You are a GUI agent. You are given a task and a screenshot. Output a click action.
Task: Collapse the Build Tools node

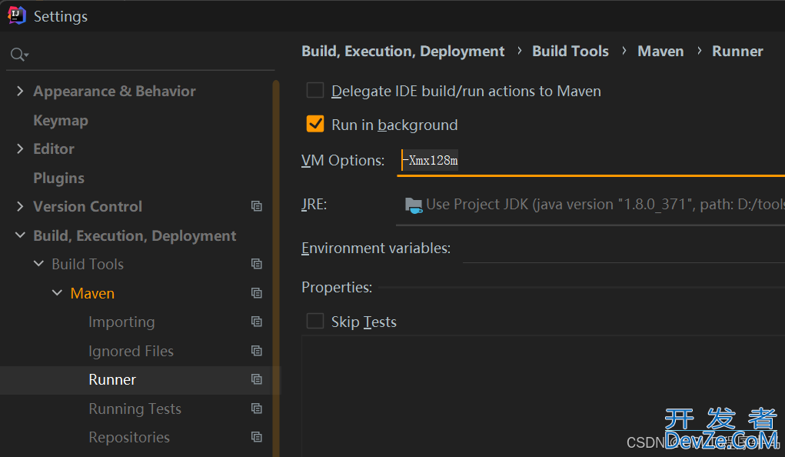(x=38, y=263)
